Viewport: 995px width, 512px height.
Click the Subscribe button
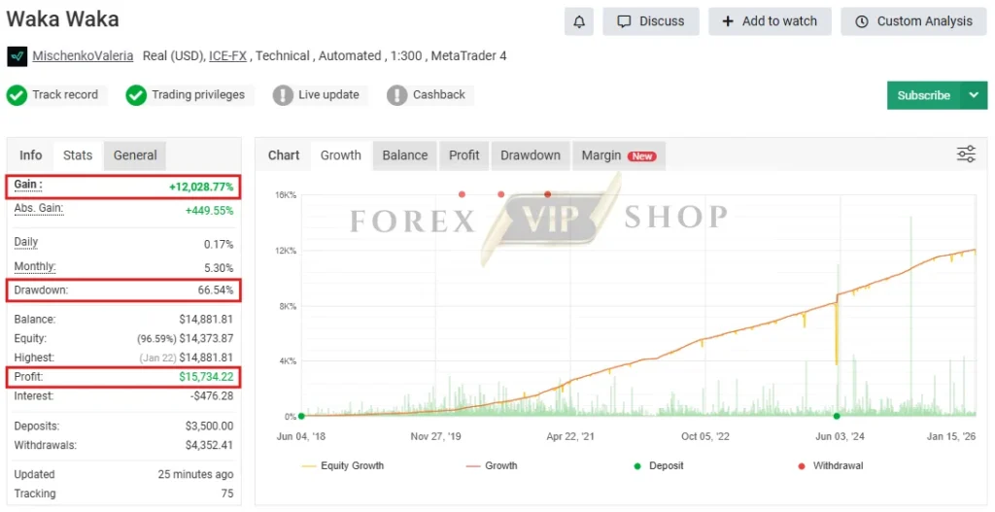tap(923, 95)
